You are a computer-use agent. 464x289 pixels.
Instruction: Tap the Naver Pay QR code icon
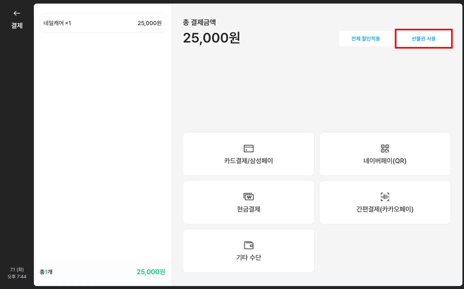coord(385,148)
